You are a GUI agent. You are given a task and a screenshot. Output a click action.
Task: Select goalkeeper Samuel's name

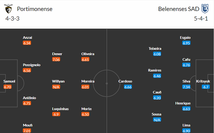point(9,81)
